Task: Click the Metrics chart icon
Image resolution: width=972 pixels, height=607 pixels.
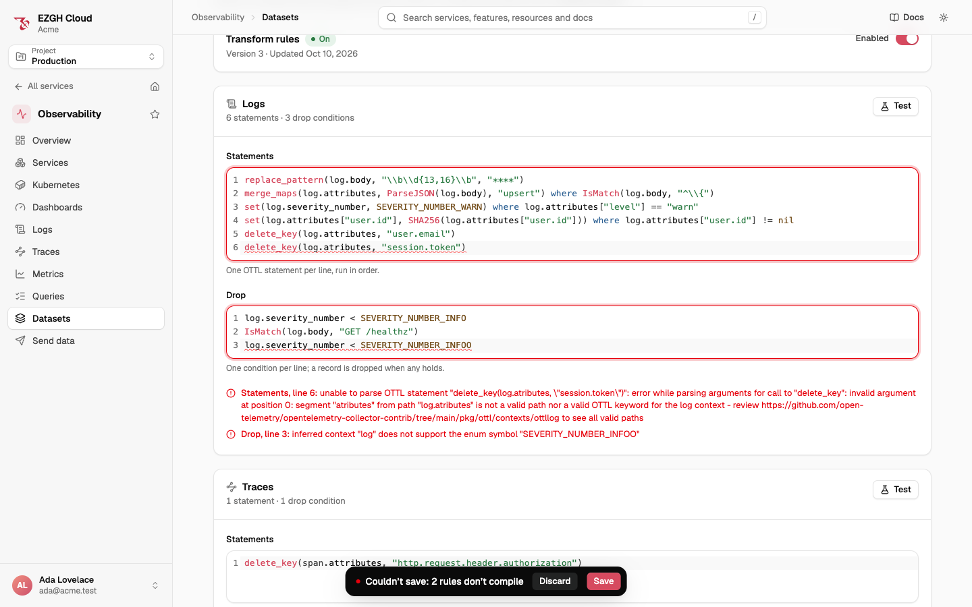Action: (20, 274)
